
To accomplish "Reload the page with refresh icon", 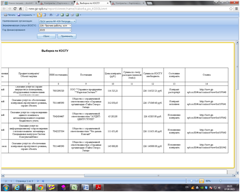I will pos(15,9).
